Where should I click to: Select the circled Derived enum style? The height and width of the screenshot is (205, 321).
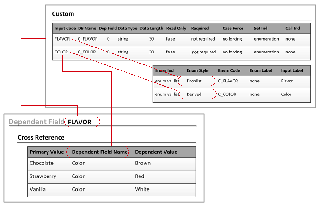click(x=197, y=94)
